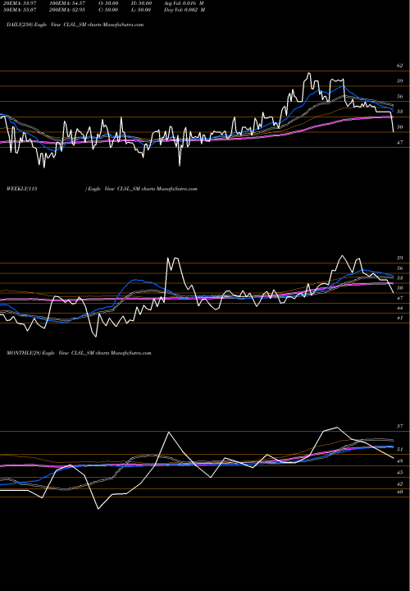Click the 50 axis label on weekly chart
This screenshot has width=410, height=591.
pyautogui.click(x=399, y=288)
